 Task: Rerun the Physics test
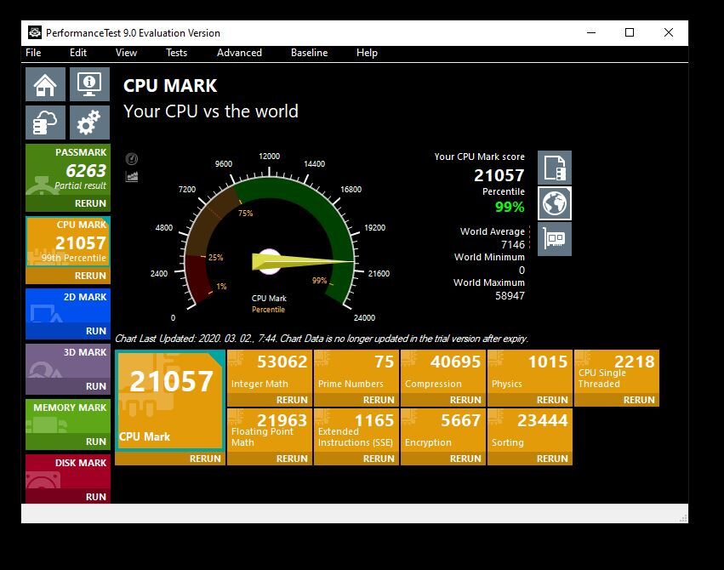(x=530, y=400)
